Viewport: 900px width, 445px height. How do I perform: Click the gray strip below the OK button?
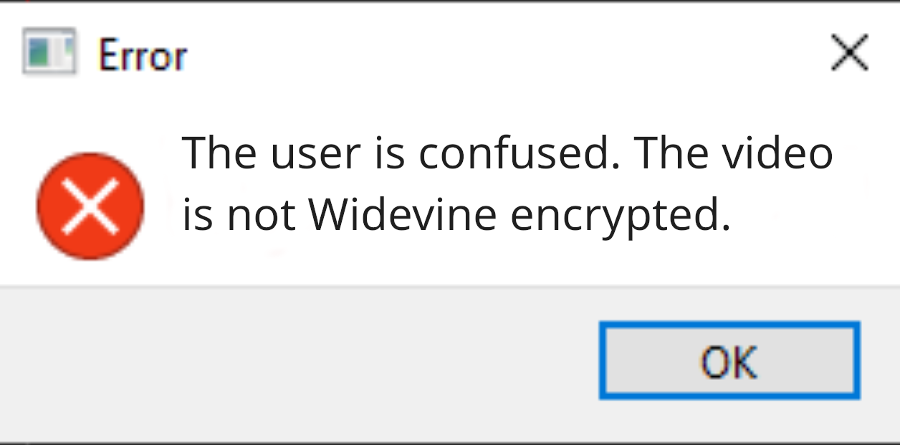click(729, 419)
